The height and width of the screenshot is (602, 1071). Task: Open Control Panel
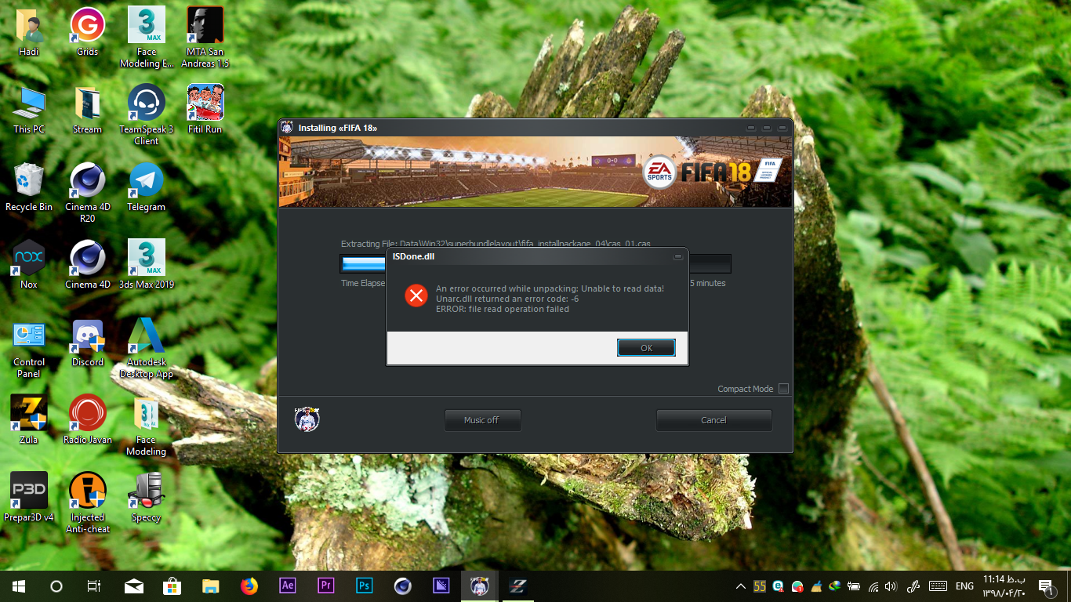29,348
